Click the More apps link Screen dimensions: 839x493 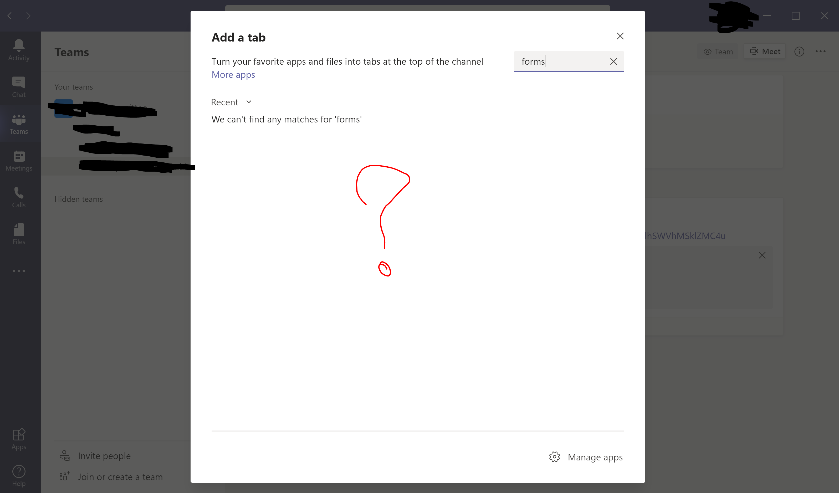coord(233,75)
